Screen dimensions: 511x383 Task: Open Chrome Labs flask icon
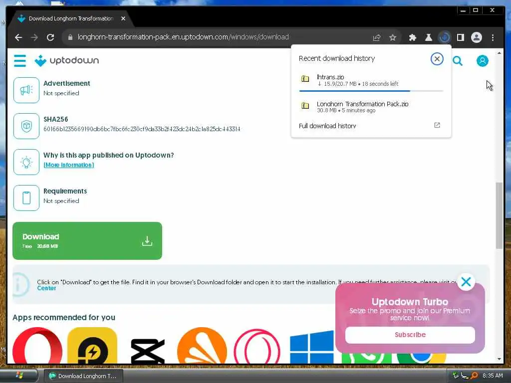pyautogui.click(x=429, y=37)
